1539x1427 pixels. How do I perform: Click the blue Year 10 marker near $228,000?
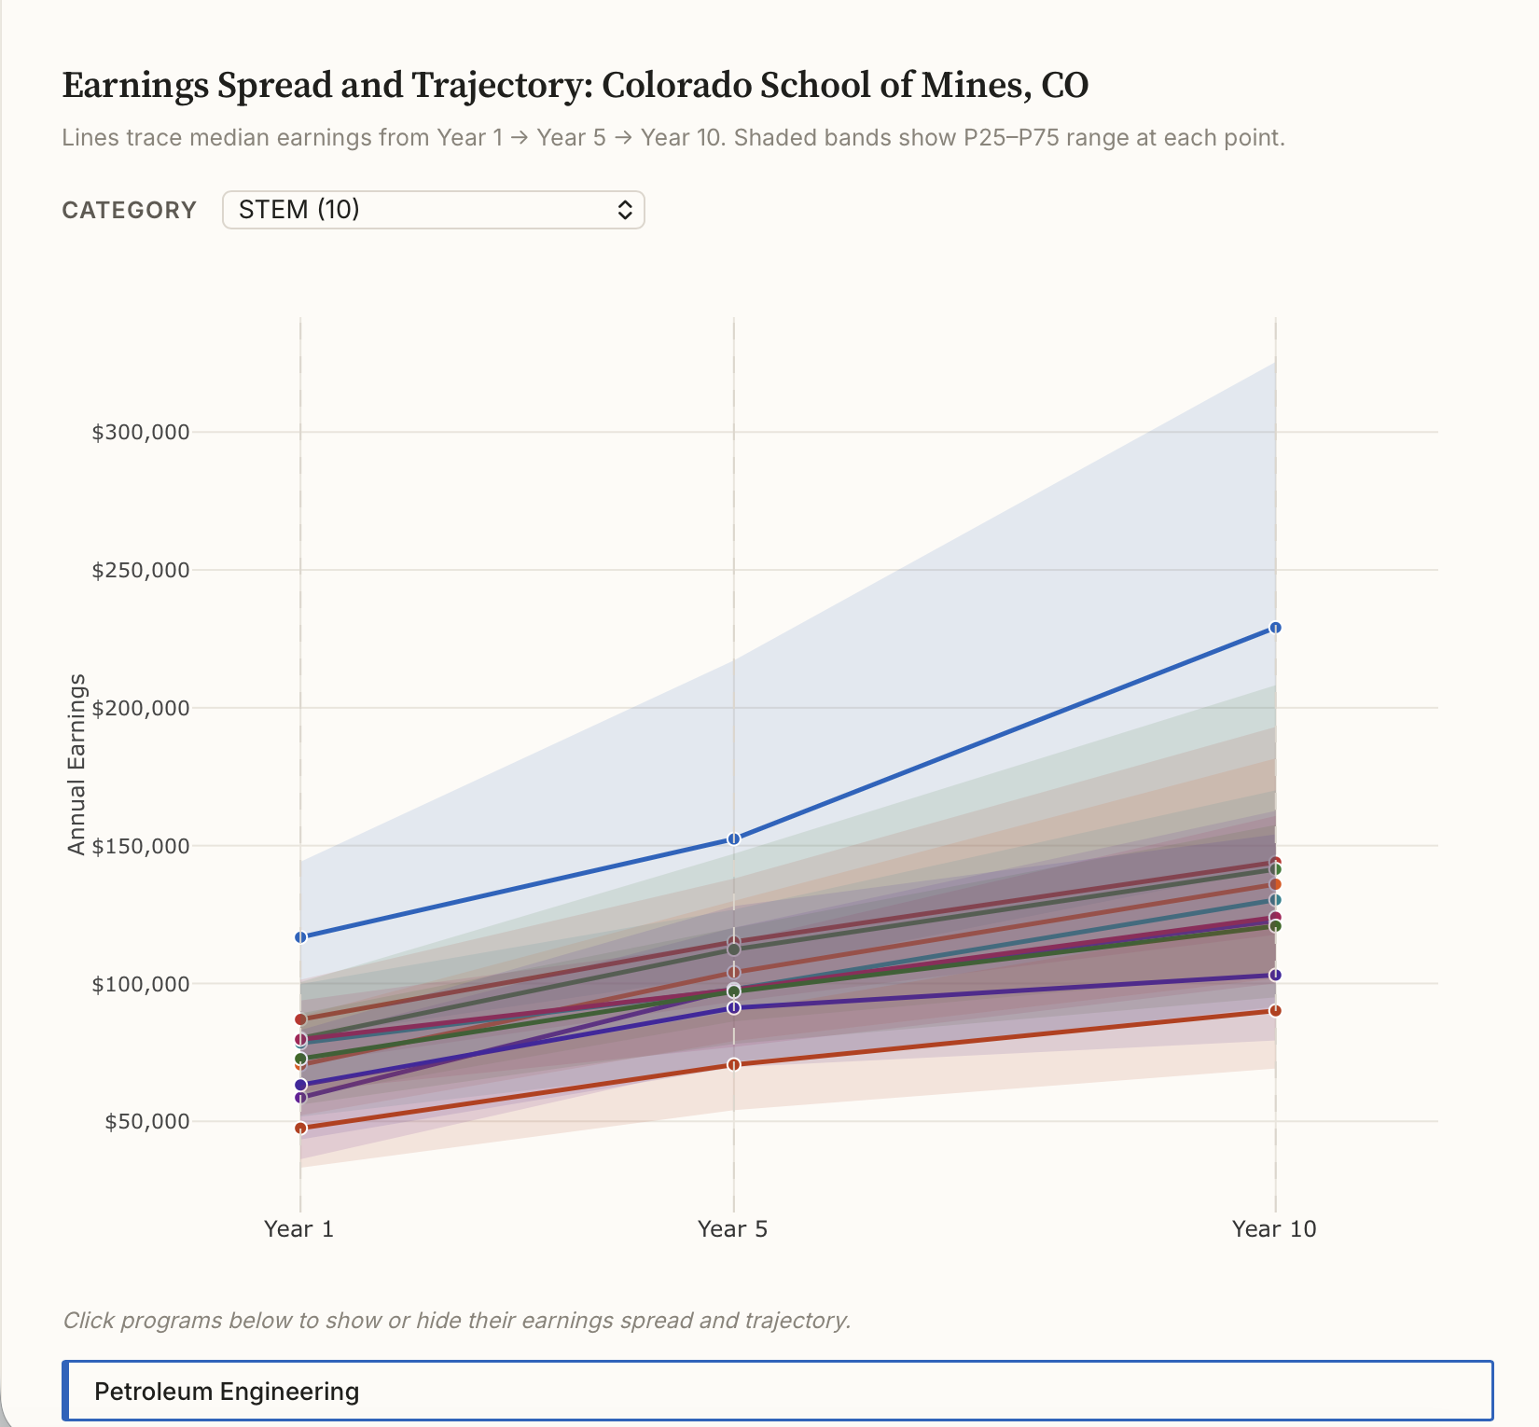click(x=1274, y=627)
